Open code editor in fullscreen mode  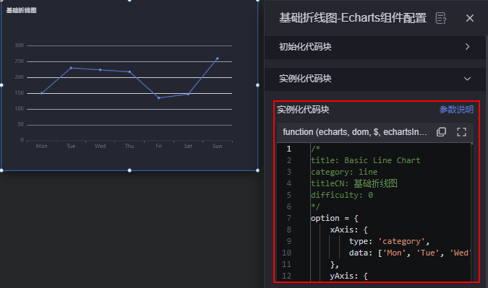[461, 132]
